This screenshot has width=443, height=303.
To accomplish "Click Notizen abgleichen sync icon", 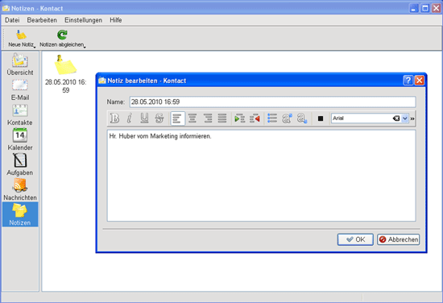I will point(62,39).
